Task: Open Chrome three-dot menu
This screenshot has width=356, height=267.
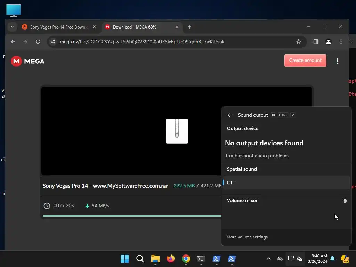Action: [341, 42]
